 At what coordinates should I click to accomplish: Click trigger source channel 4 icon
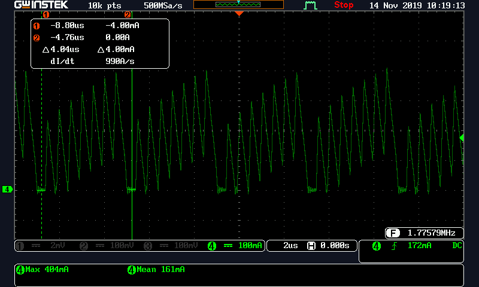click(377, 246)
